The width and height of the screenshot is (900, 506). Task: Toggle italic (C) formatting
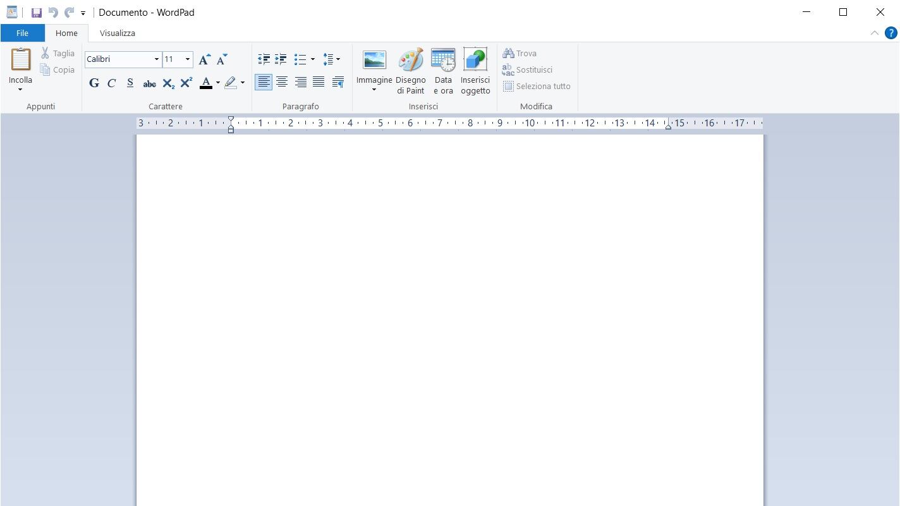coord(112,83)
